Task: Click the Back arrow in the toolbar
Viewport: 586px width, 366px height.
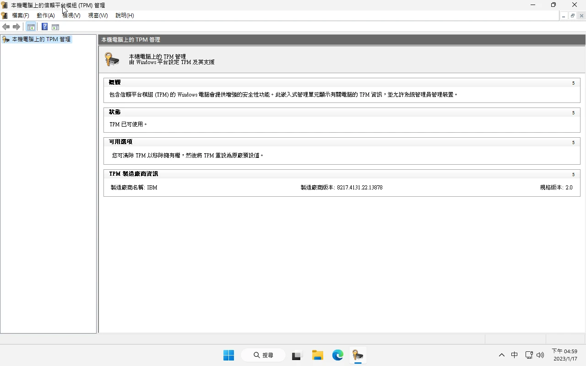Action: [x=6, y=27]
